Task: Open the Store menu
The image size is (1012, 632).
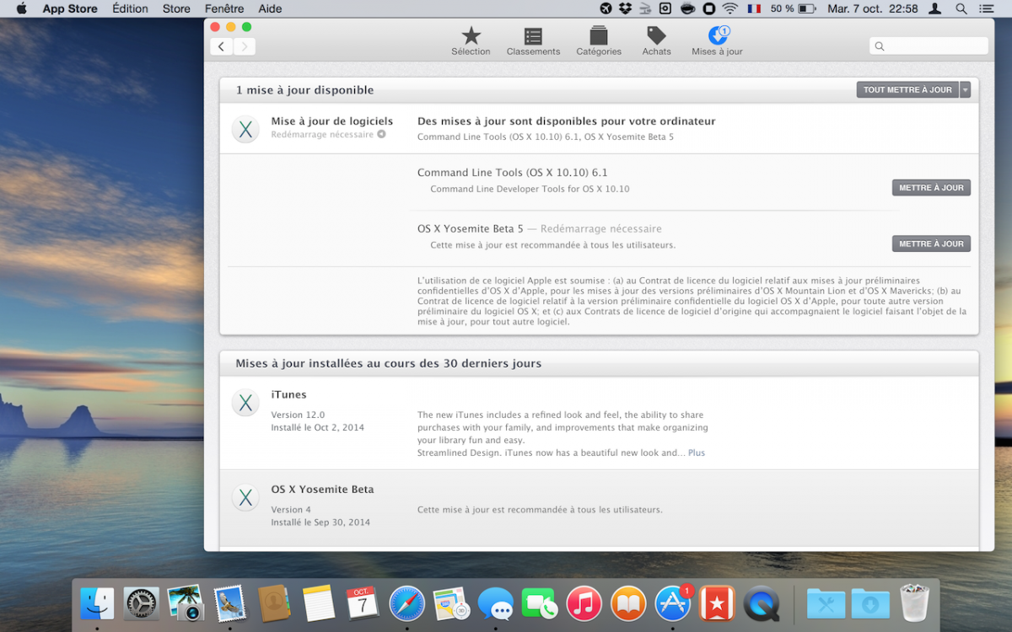Action: 176,8
